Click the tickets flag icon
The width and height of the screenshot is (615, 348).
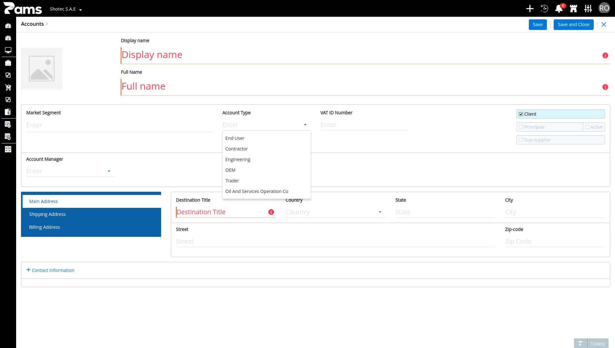pyautogui.click(x=580, y=343)
